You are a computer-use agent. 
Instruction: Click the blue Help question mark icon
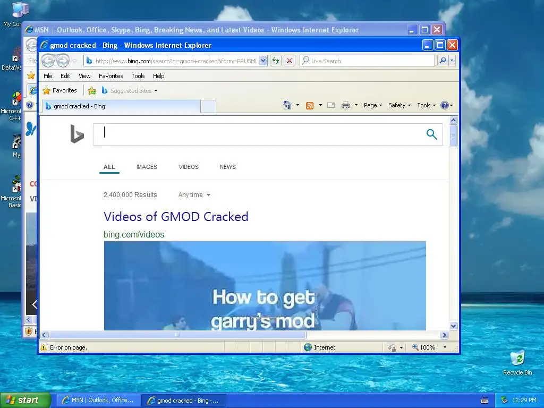(445, 105)
